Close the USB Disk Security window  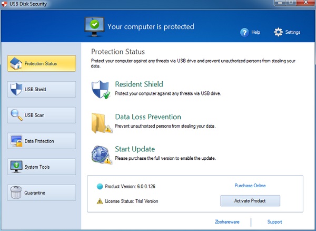pyautogui.click(x=305, y=3)
